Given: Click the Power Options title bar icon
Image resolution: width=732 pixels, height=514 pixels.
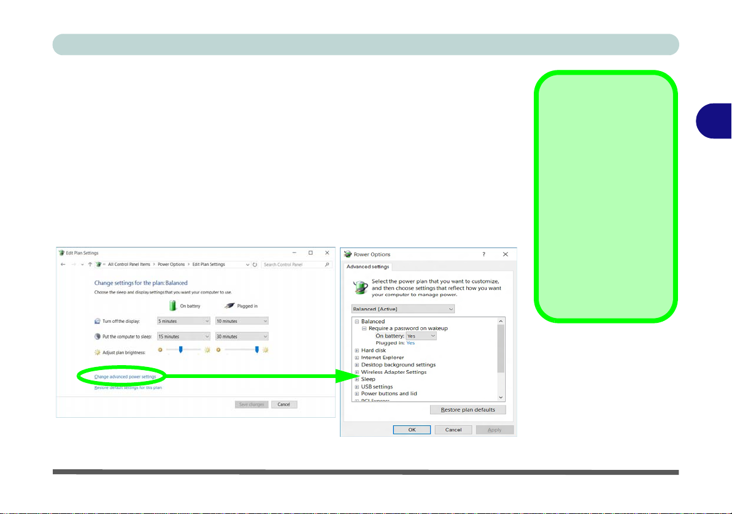Looking at the screenshot, I should point(348,254).
